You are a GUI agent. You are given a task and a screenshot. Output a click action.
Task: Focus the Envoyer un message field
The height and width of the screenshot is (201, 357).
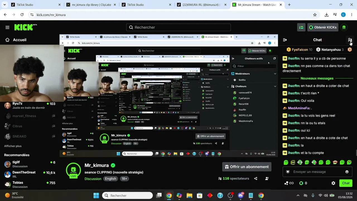[317, 172]
